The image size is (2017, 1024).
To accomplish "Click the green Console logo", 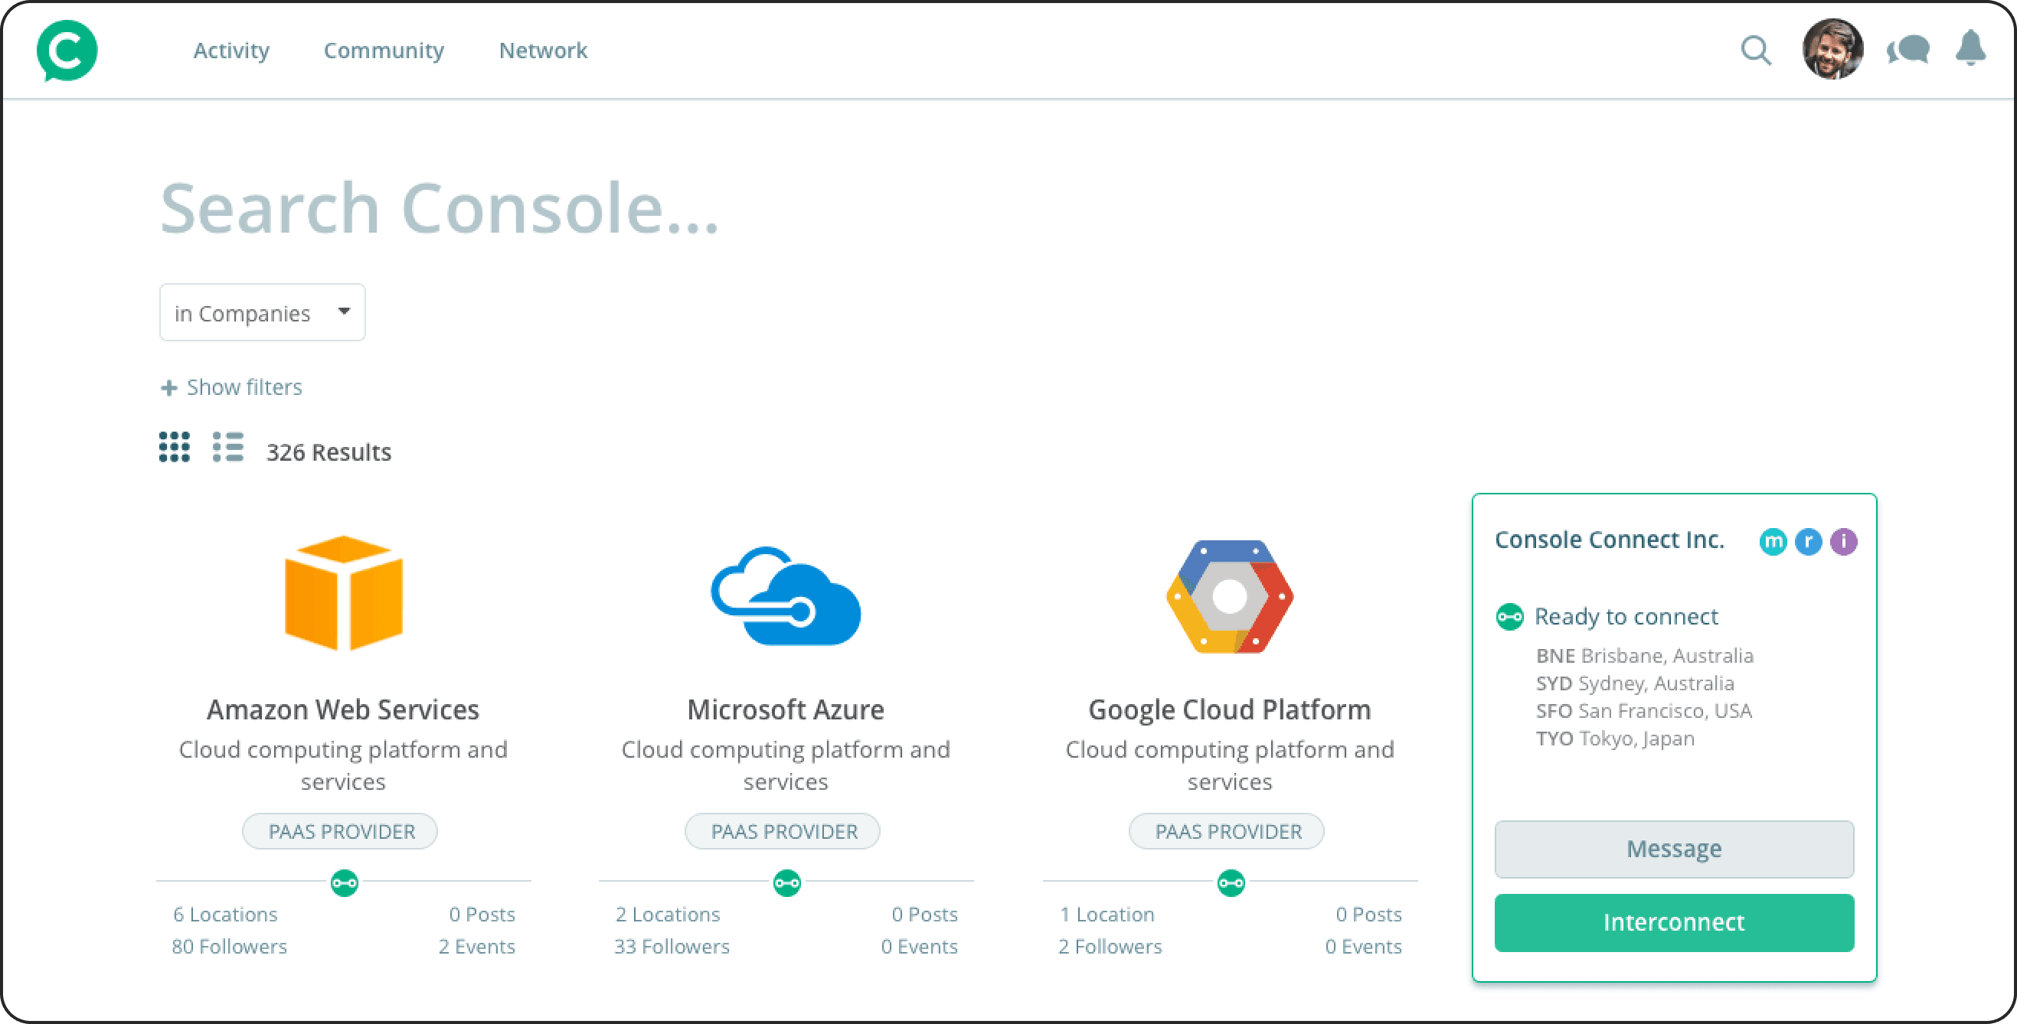I will coord(67,51).
